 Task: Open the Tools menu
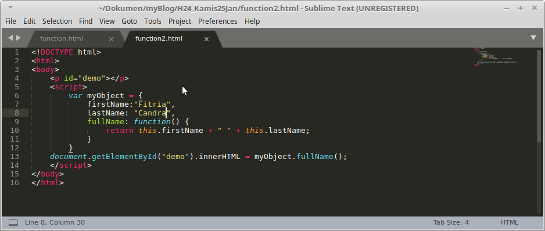(153, 21)
